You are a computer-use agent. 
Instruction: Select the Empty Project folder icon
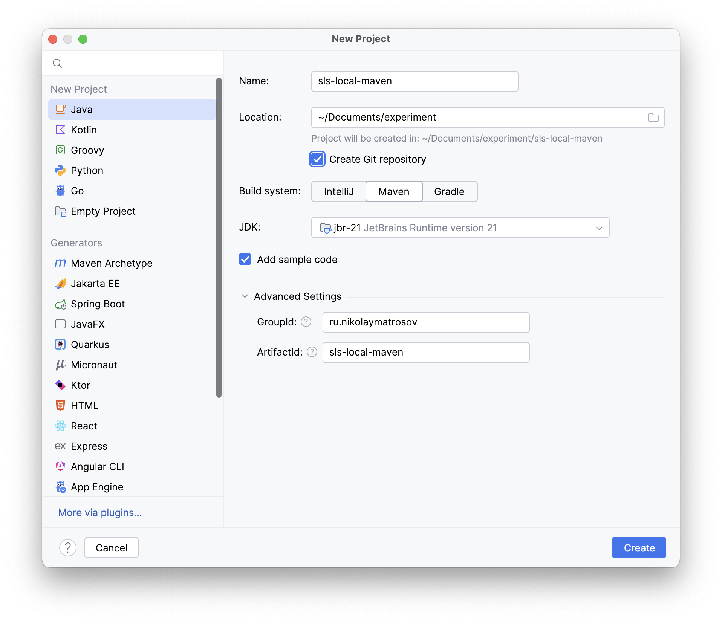tap(60, 211)
